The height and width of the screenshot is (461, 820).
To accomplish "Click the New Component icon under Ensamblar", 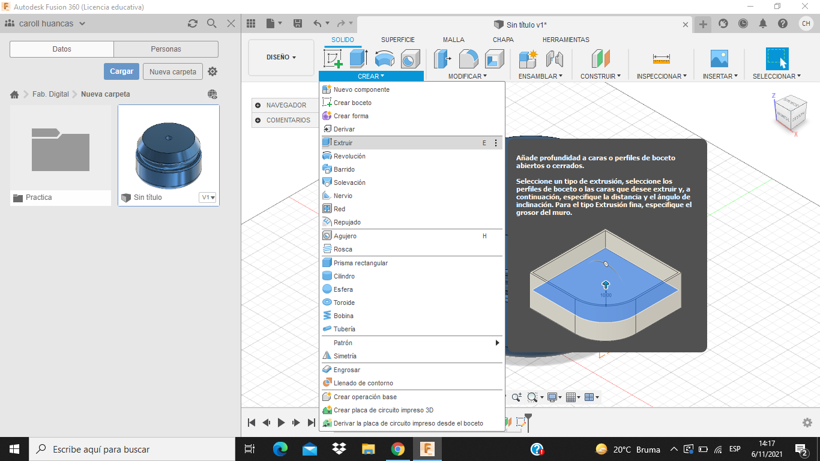I will click(x=528, y=58).
